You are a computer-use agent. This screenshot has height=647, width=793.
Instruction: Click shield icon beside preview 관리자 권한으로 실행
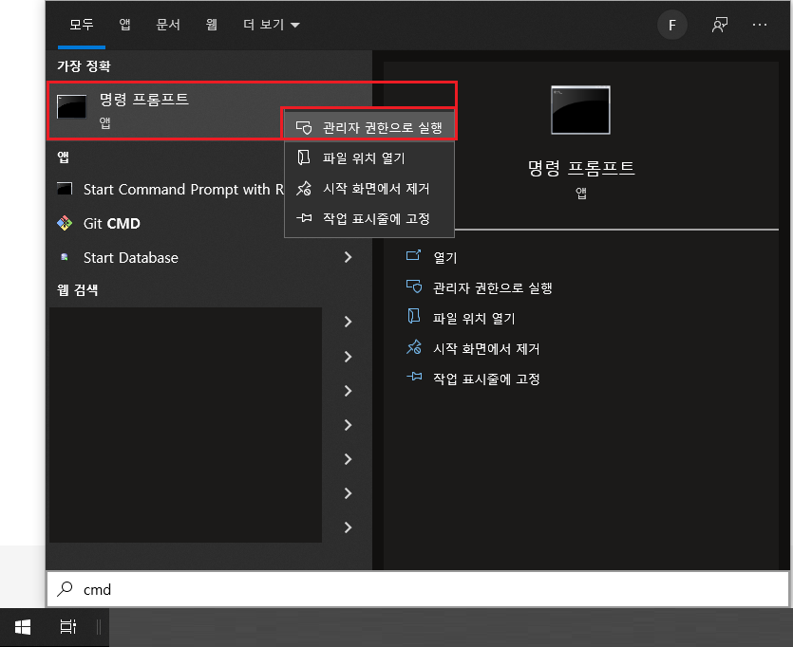coord(414,287)
